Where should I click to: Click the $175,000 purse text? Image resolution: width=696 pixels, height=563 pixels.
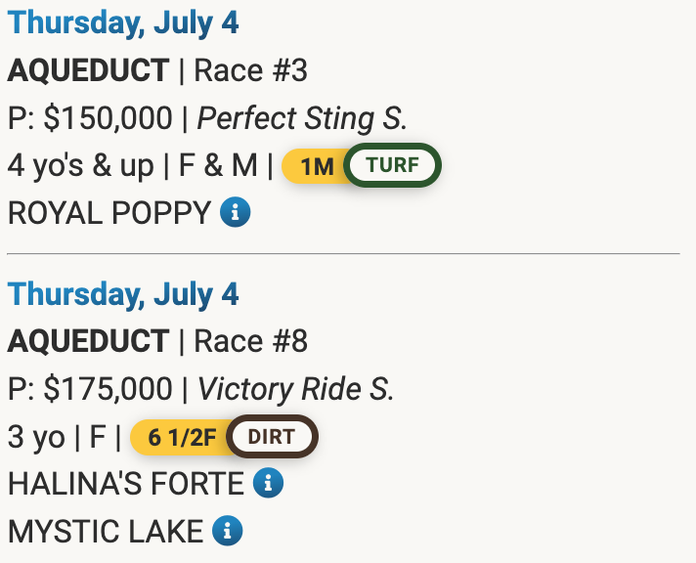point(108,389)
